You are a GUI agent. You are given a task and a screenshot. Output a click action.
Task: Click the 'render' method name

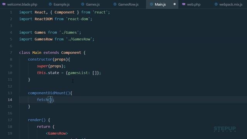coord(34,120)
